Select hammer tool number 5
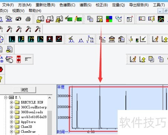The height and width of the screenshot is (135, 168). (38, 29)
